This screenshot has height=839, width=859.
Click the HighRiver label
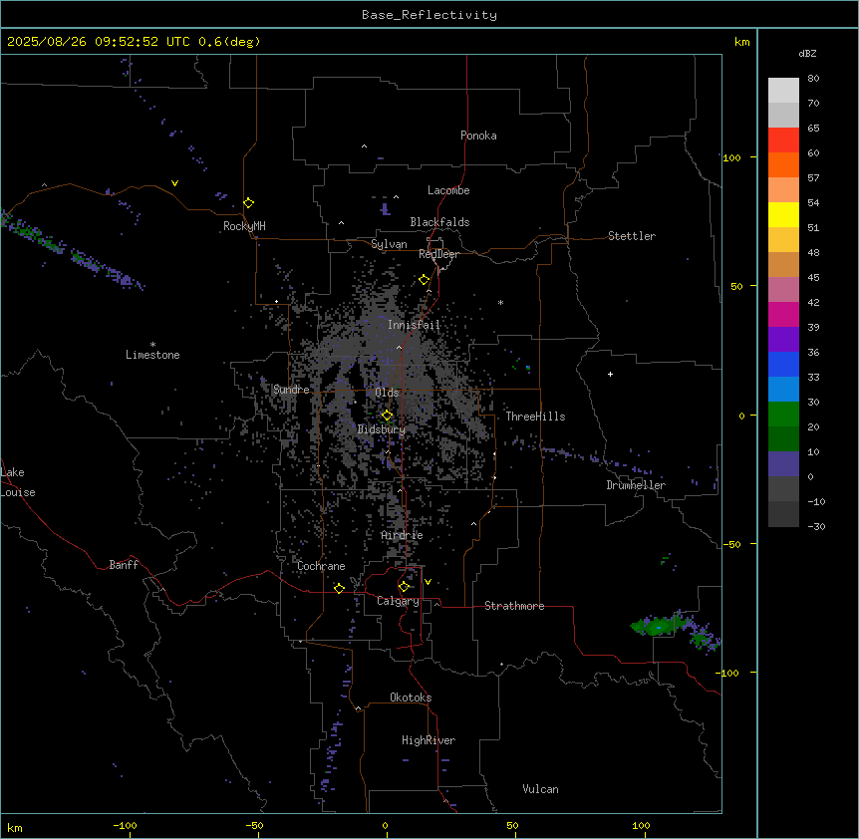(429, 740)
